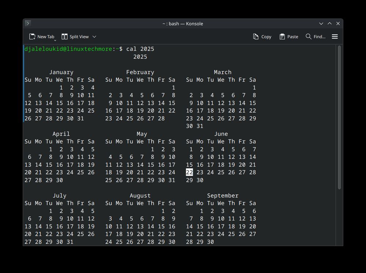The image size is (366, 273).
Task: Click the Copy toolbar icon
Action: (x=256, y=37)
